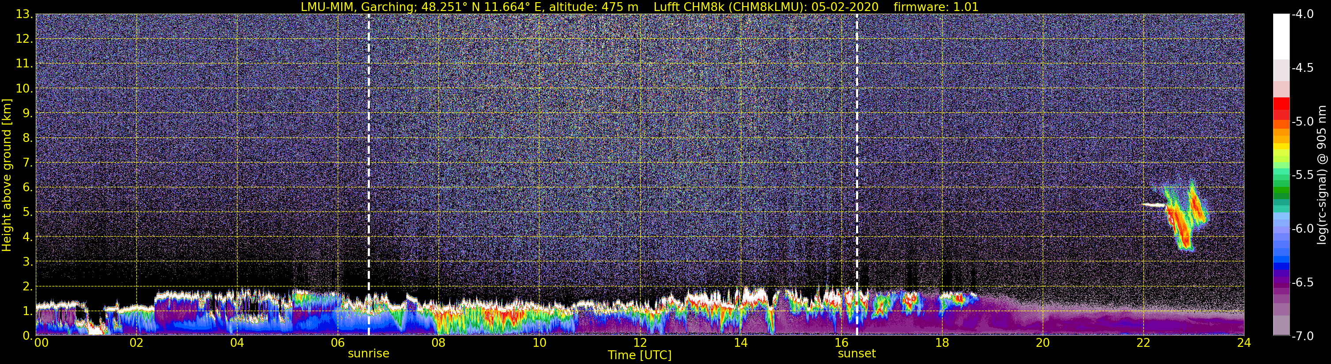Click the time axis tick label '04'

click(237, 343)
